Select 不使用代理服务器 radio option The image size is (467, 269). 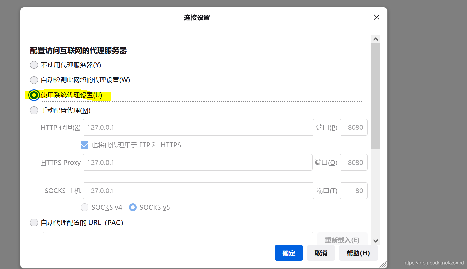click(x=34, y=65)
